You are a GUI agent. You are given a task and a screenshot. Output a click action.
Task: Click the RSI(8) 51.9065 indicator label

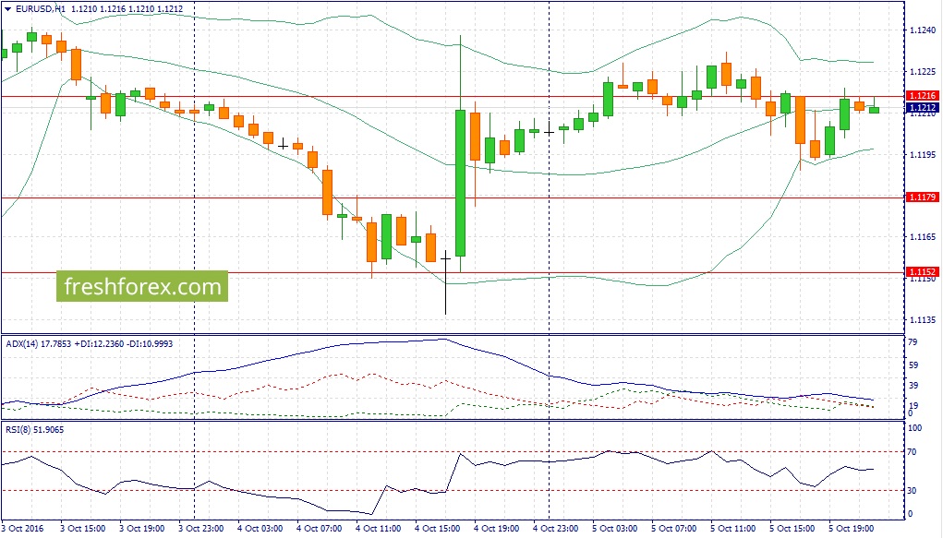point(35,429)
